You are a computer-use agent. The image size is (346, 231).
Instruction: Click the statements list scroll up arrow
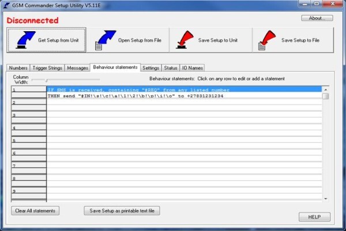[x=325, y=90]
